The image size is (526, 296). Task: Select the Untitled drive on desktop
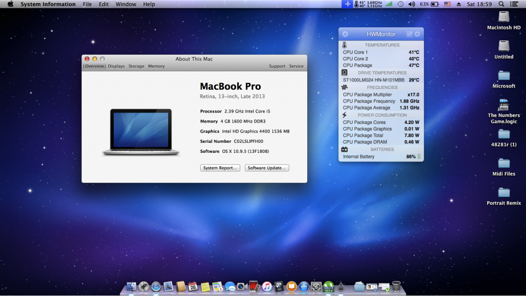pyautogui.click(x=504, y=49)
